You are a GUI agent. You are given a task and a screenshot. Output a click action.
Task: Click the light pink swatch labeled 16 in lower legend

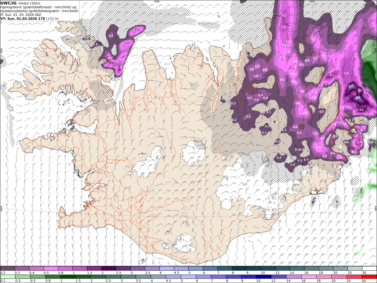point(309,277)
